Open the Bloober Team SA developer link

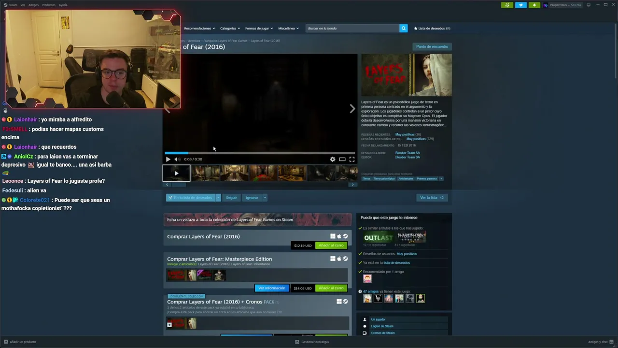coord(407,153)
